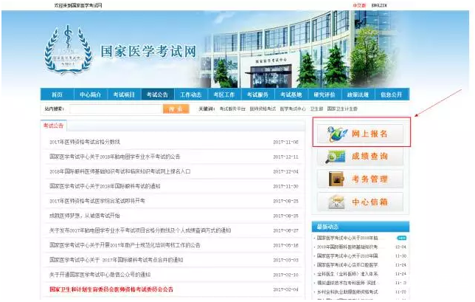Viewport: 475px width, 302px height.
Task: Click into the 站内搜索 input field
Action: click(111, 109)
